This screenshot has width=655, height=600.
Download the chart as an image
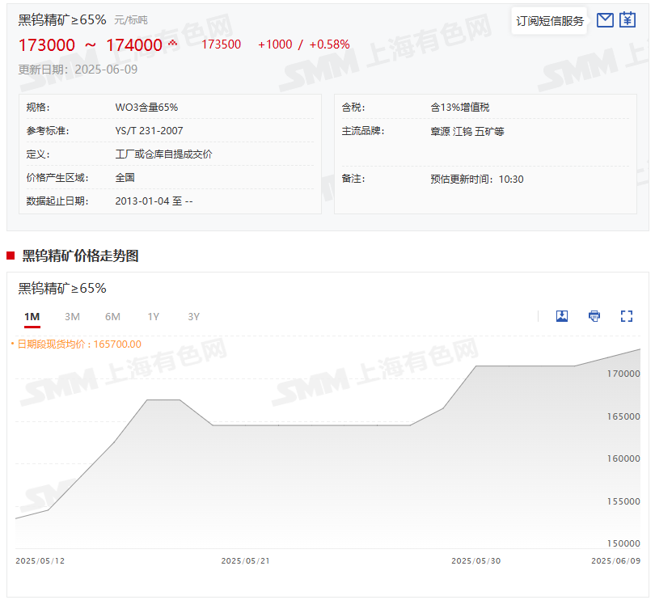click(562, 316)
